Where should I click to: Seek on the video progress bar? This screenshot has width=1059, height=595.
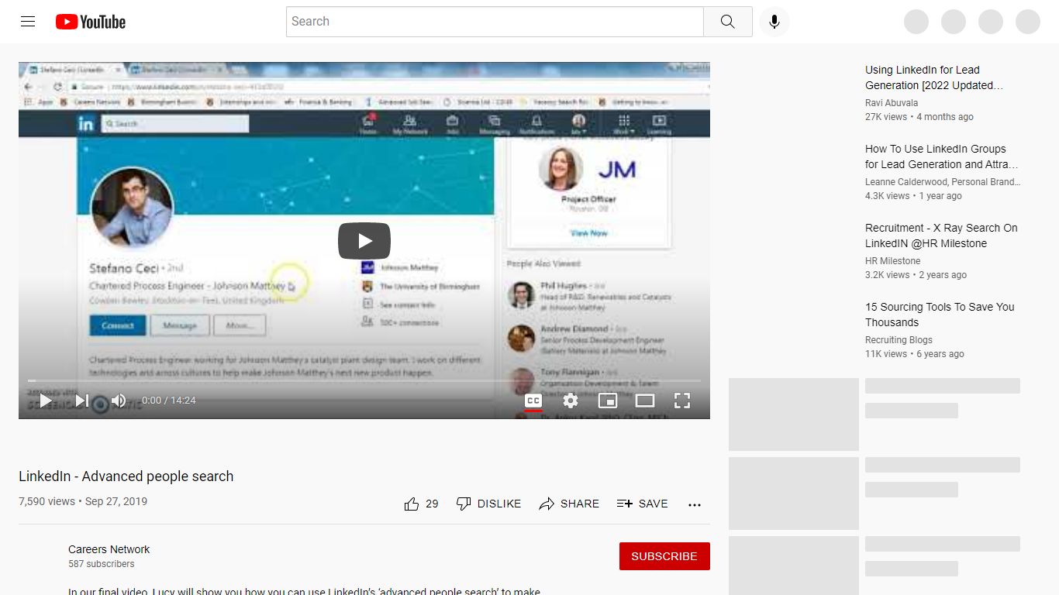point(364,380)
